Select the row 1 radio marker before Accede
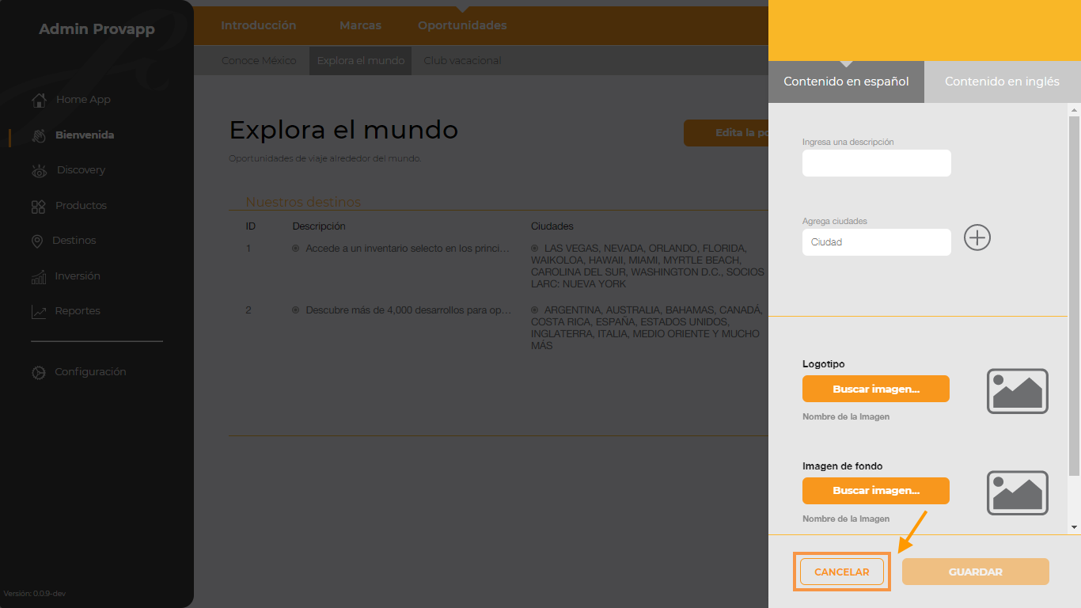This screenshot has height=608, width=1081. [296, 249]
